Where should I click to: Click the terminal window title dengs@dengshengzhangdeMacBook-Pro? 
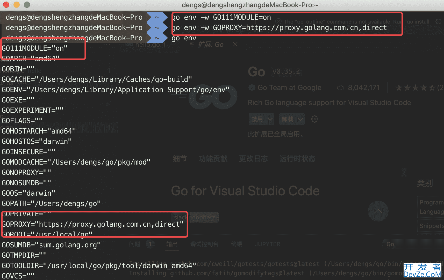click(x=250, y=5)
